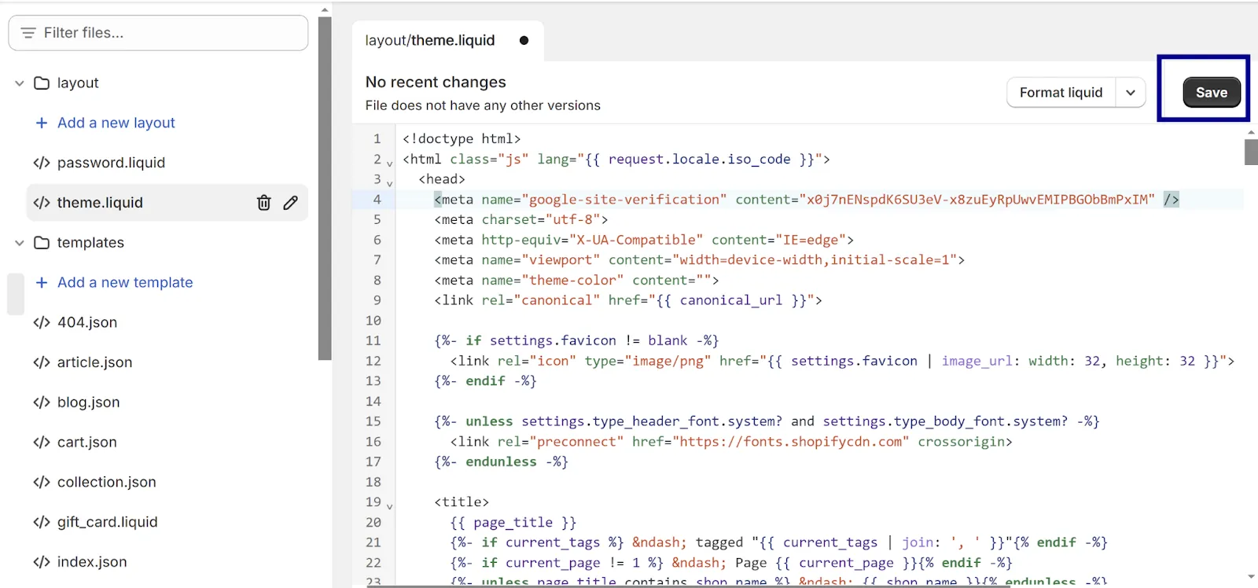Click the code icon next to password.liquid

tap(42, 163)
